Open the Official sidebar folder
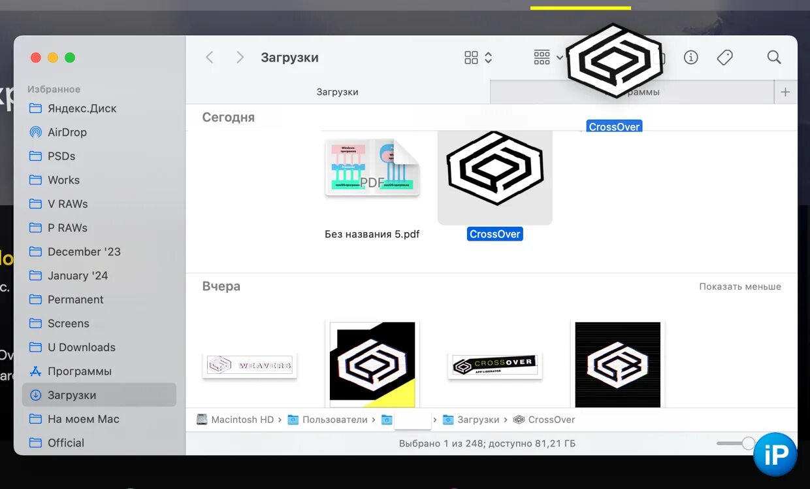Viewport: 810px width, 489px height. click(x=99, y=443)
